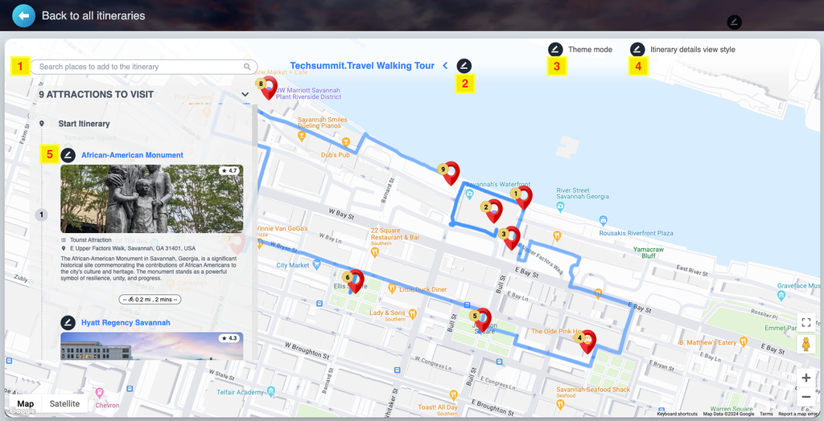Click the attractions list vertical scrollbar

click(x=255, y=231)
